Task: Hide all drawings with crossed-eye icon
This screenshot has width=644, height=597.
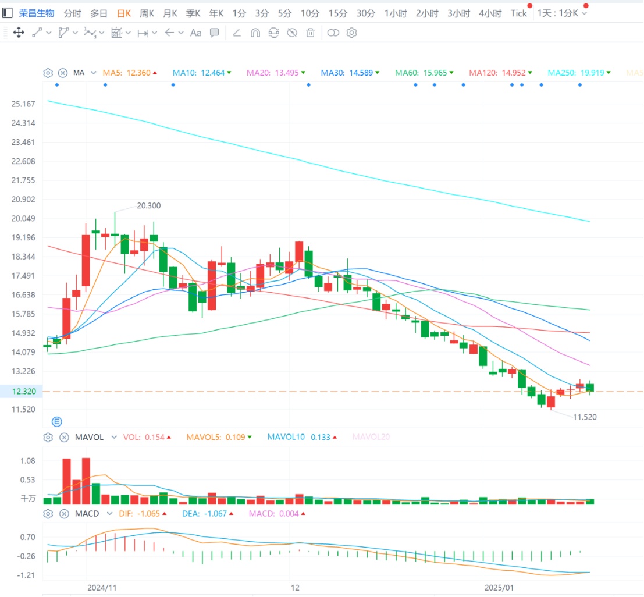Action: (x=292, y=33)
